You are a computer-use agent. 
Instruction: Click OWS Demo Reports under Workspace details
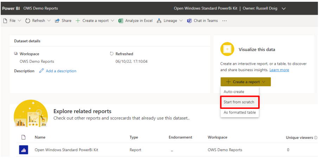point(37,61)
